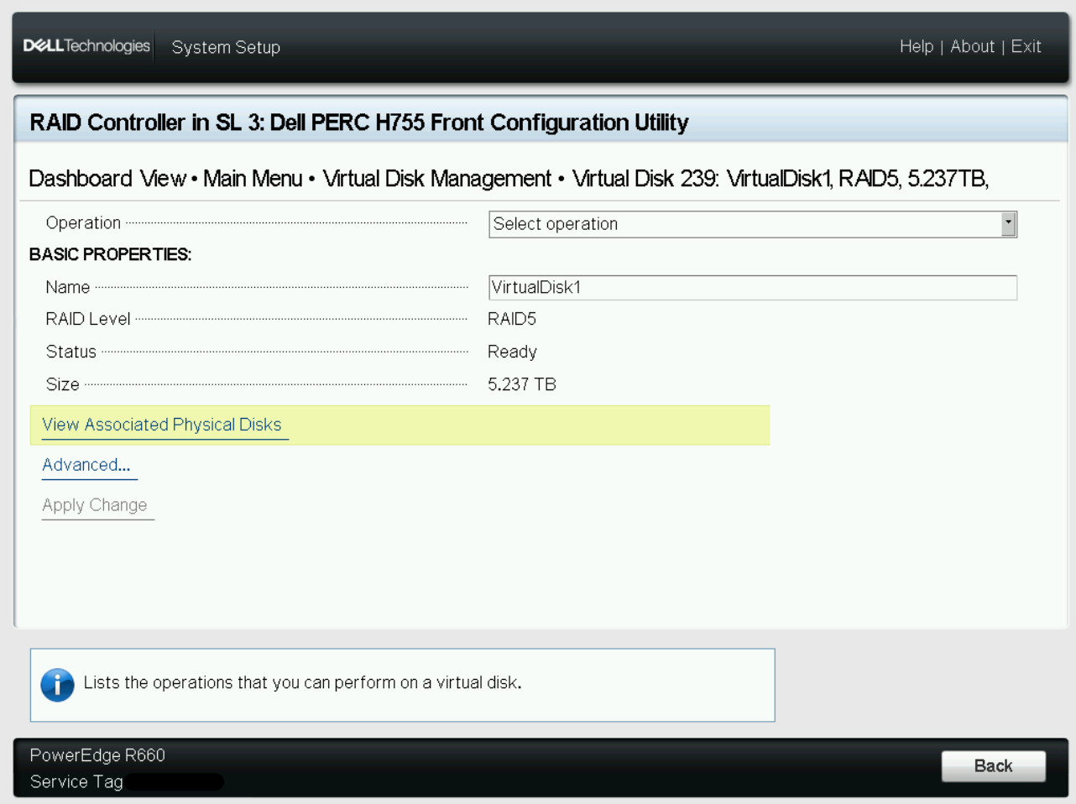Open the Help menu item
Viewport: 1076px width, 804px height.
(x=916, y=46)
